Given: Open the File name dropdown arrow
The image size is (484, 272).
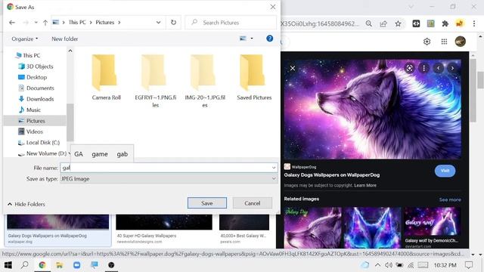Looking at the screenshot, I should [274, 168].
